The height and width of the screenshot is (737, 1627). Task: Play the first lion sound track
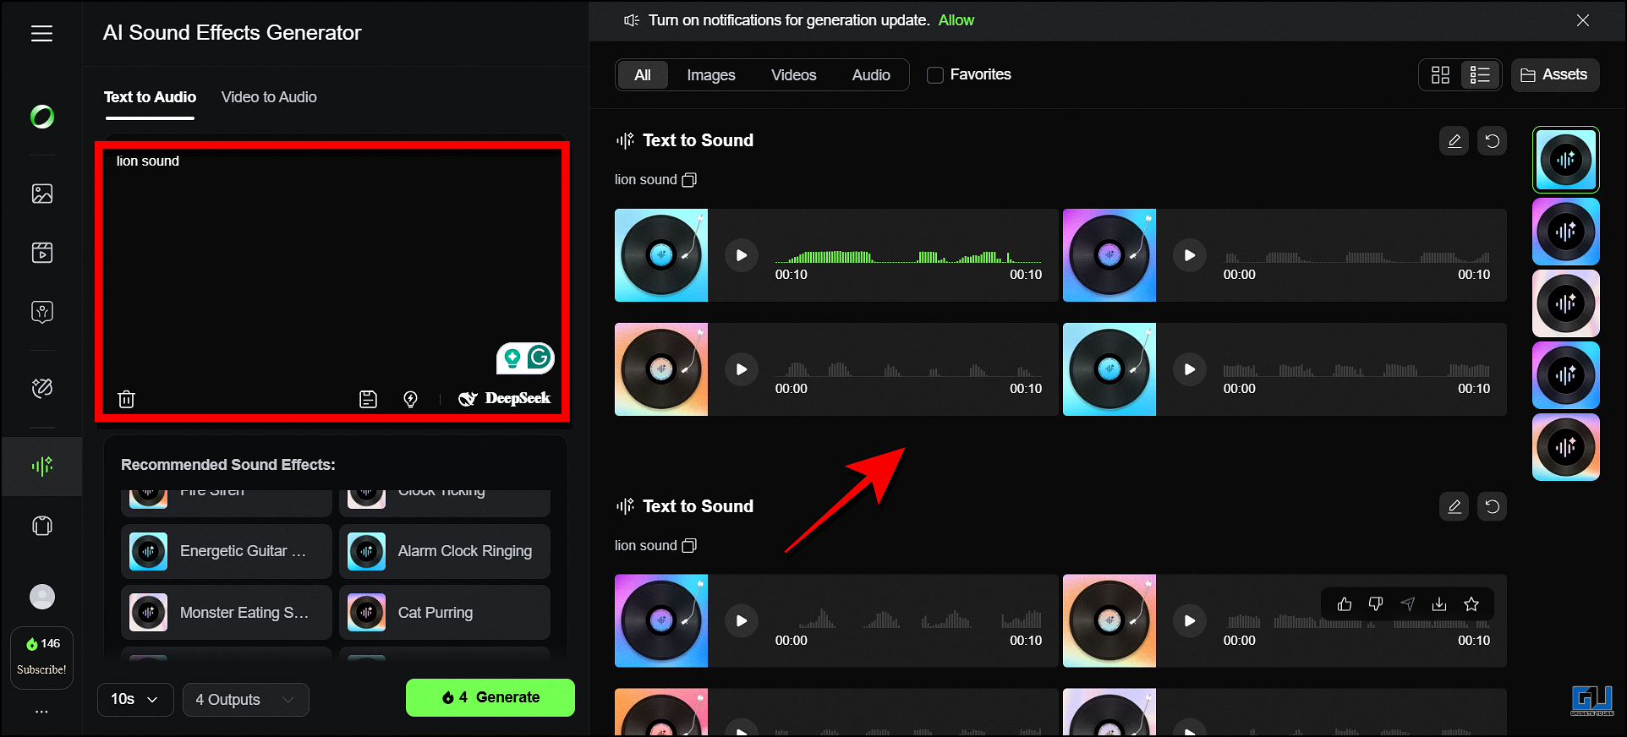tap(741, 255)
